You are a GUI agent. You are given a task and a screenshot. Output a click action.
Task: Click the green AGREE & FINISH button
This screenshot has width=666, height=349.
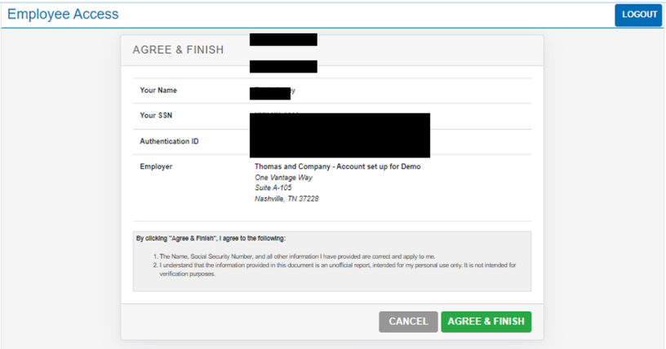pos(486,321)
